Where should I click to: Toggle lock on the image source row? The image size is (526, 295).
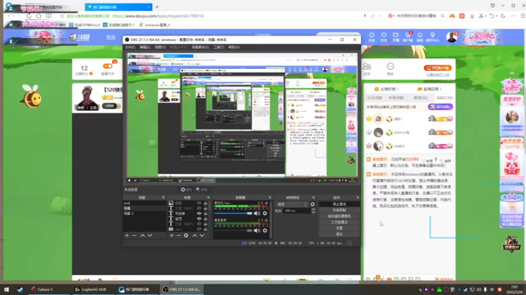pos(205,203)
